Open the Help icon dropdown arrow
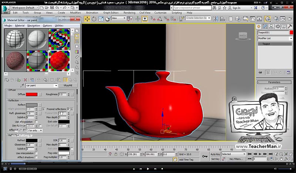 (268, 8)
